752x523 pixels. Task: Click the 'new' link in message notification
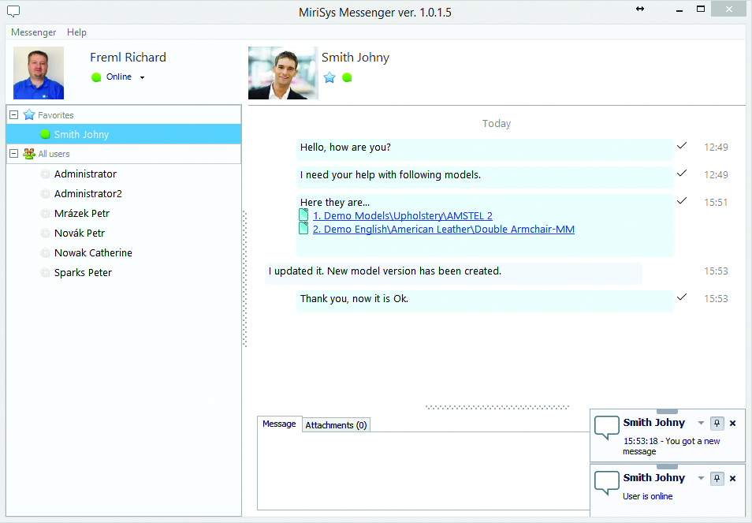click(712, 441)
